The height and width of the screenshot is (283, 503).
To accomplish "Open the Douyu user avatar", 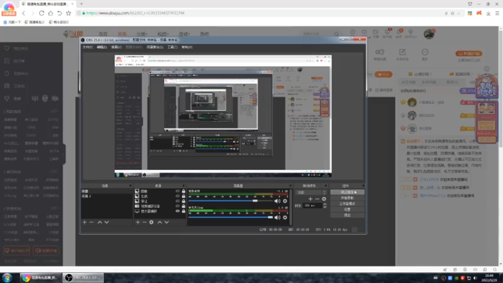I will click(429, 34).
